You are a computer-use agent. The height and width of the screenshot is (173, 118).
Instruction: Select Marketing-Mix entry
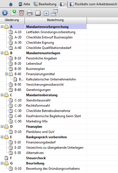coord(37,121)
